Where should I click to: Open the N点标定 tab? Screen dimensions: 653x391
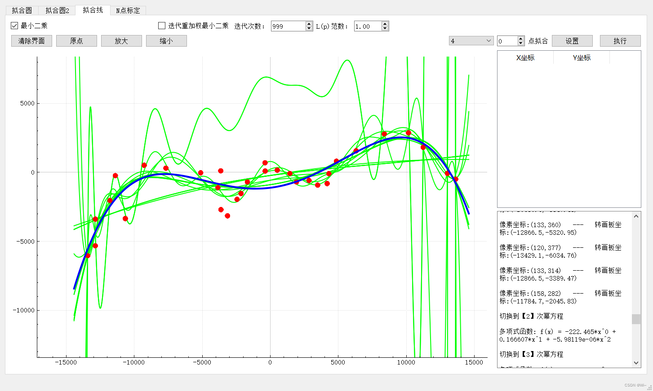128,10
